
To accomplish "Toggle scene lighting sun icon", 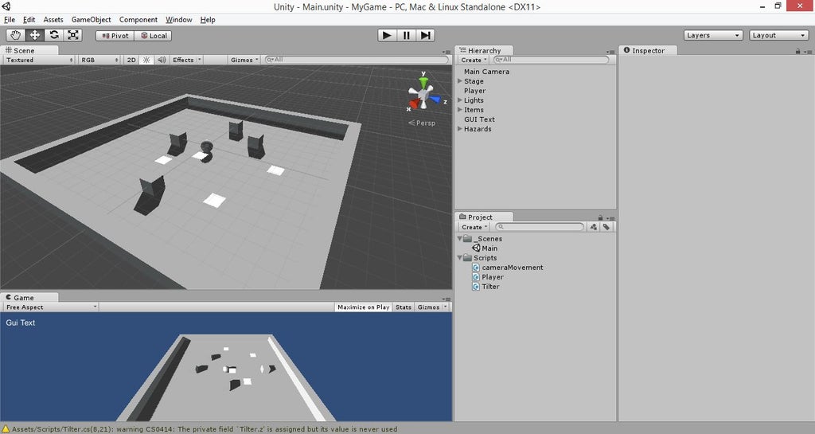I will (146, 60).
